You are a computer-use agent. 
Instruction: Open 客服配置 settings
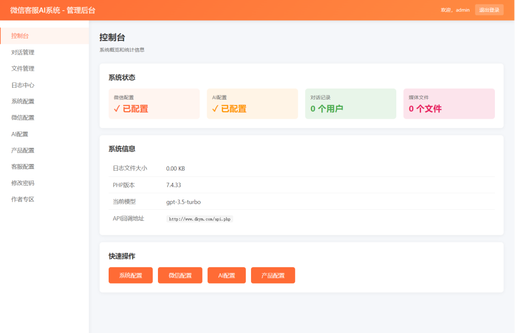tap(23, 166)
